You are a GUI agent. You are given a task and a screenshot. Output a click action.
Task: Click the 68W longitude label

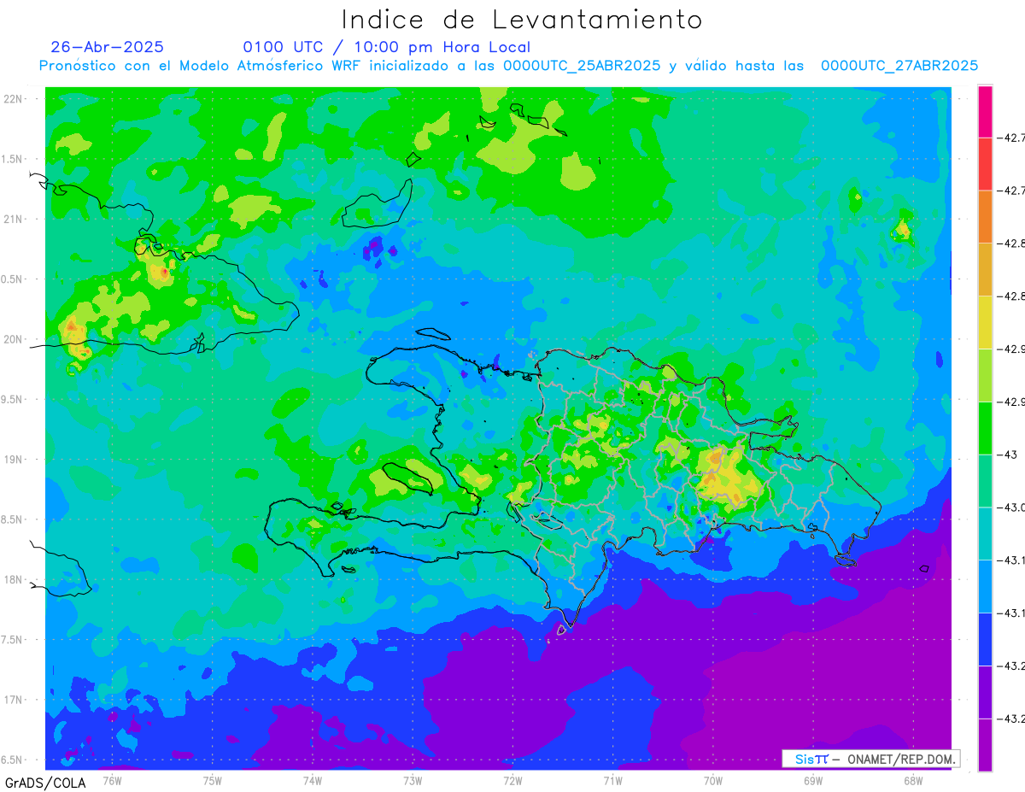coord(912,780)
